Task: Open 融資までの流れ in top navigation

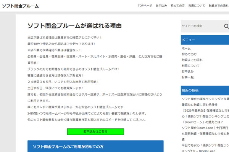Action: click(219, 6)
